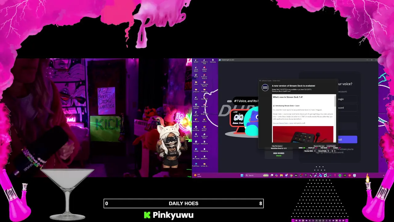This screenshot has width=394, height=222.
Task: Open the Supermarket Together desktop shortcut
Action: pos(204,84)
